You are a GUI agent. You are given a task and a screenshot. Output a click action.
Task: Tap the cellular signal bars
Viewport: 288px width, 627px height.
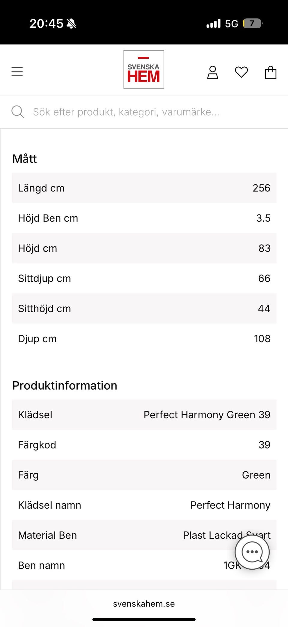(213, 23)
